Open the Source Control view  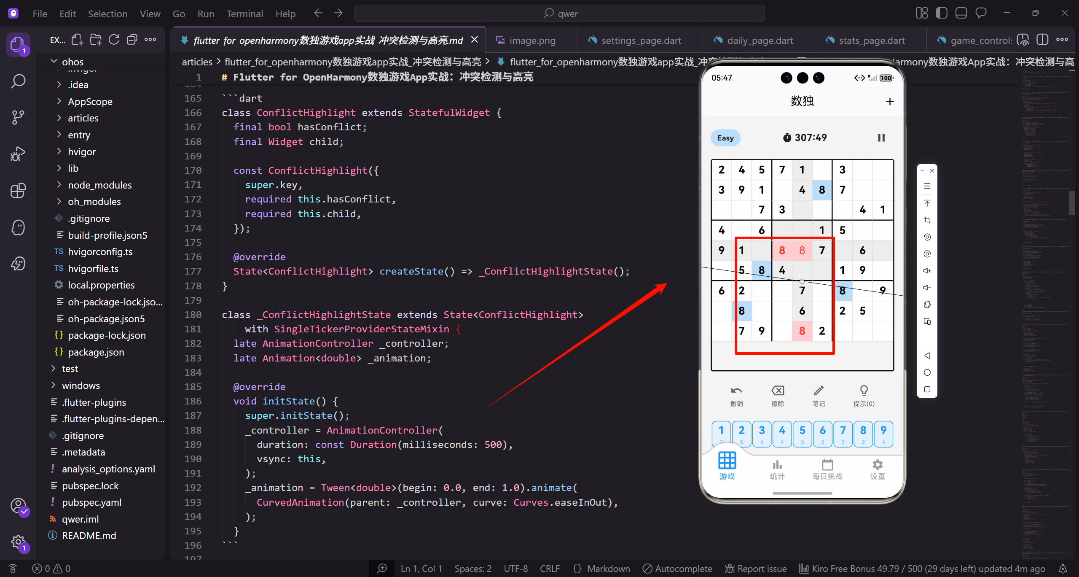(x=18, y=117)
